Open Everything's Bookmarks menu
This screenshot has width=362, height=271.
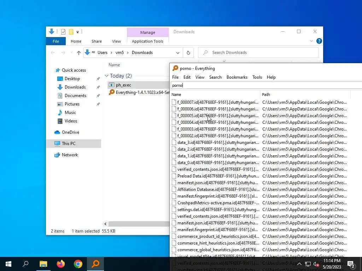(x=237, y=77)
